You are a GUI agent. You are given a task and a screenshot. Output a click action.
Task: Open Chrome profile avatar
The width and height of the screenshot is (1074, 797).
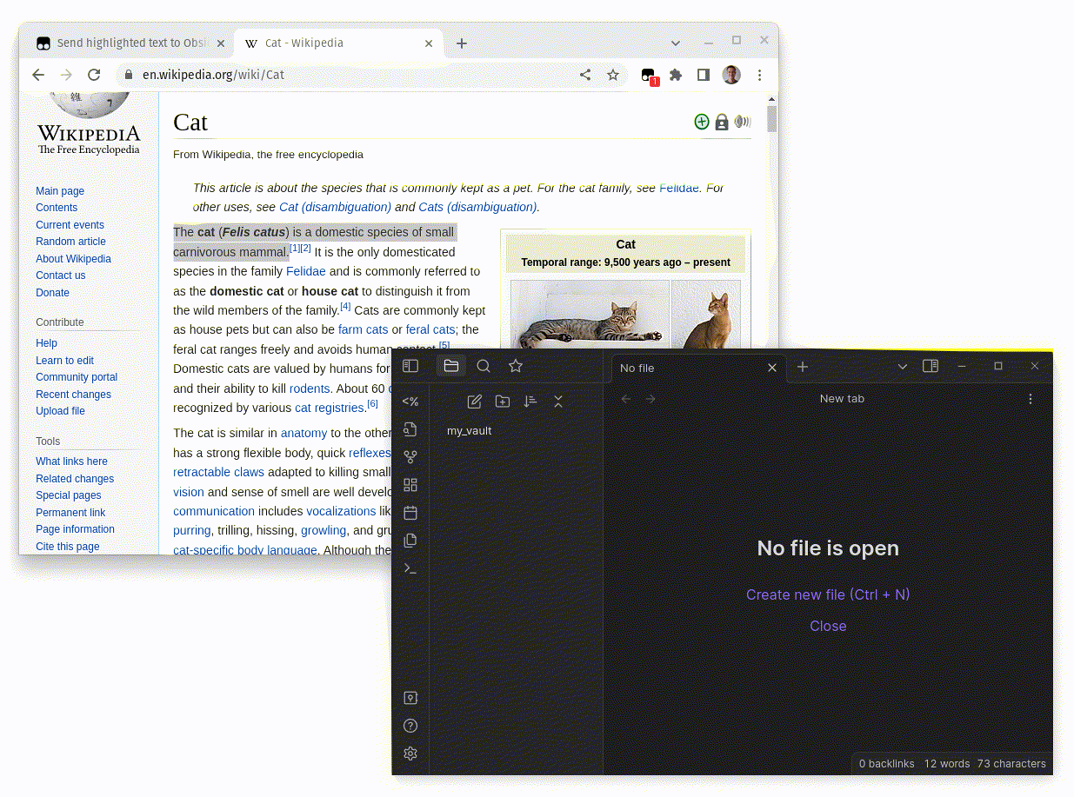731,75
